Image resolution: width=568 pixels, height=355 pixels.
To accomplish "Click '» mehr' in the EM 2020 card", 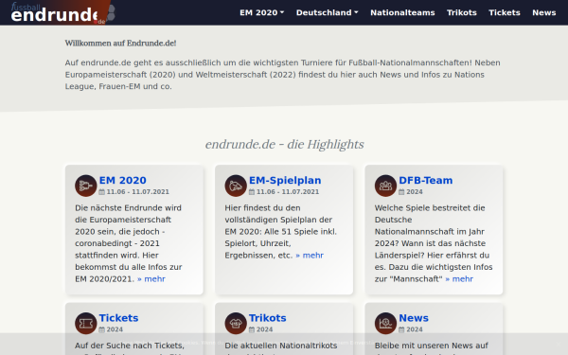I will click(151, 279).
